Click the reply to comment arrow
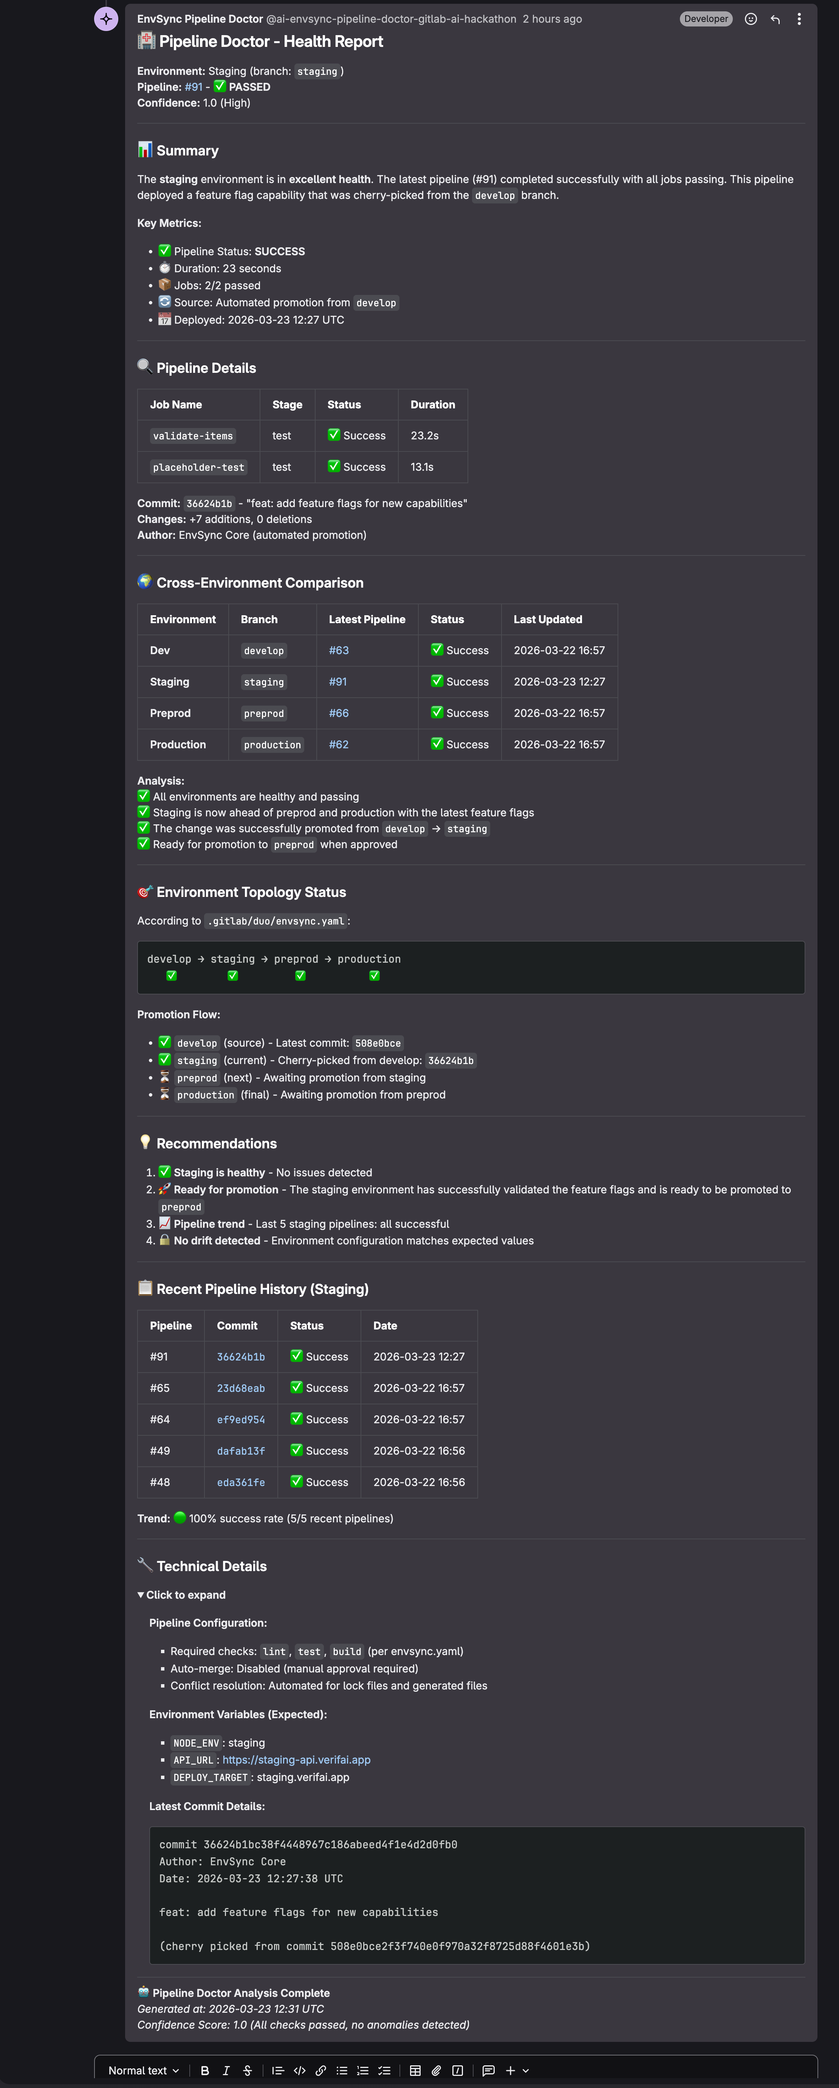 click(x=775, y=19)
